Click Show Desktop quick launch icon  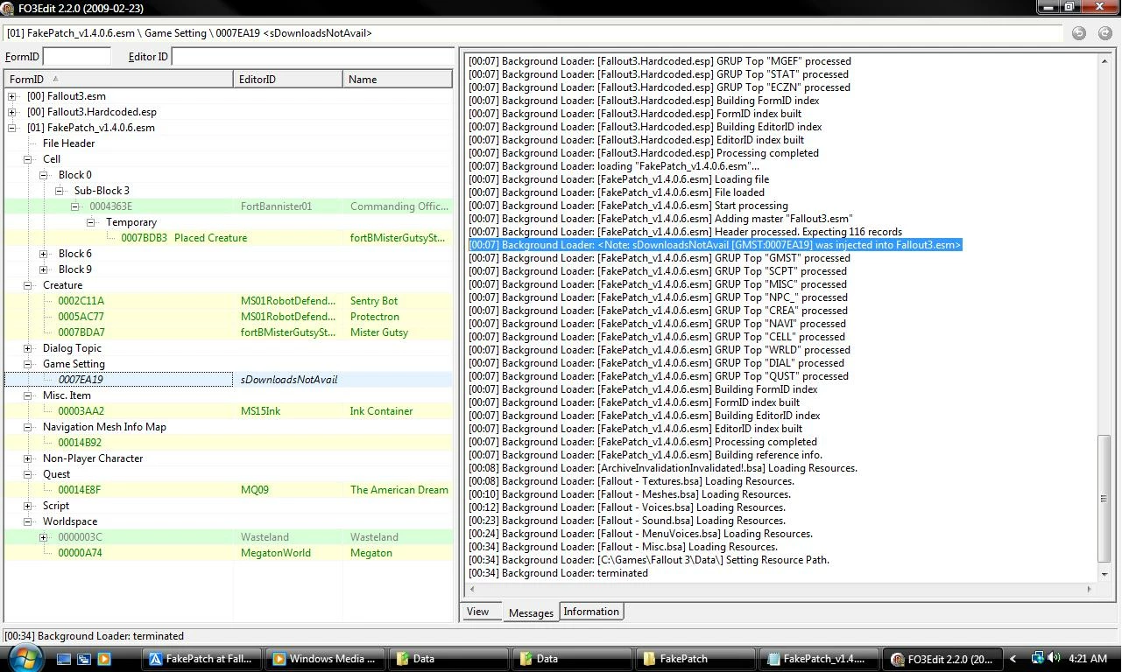point(65,659)
